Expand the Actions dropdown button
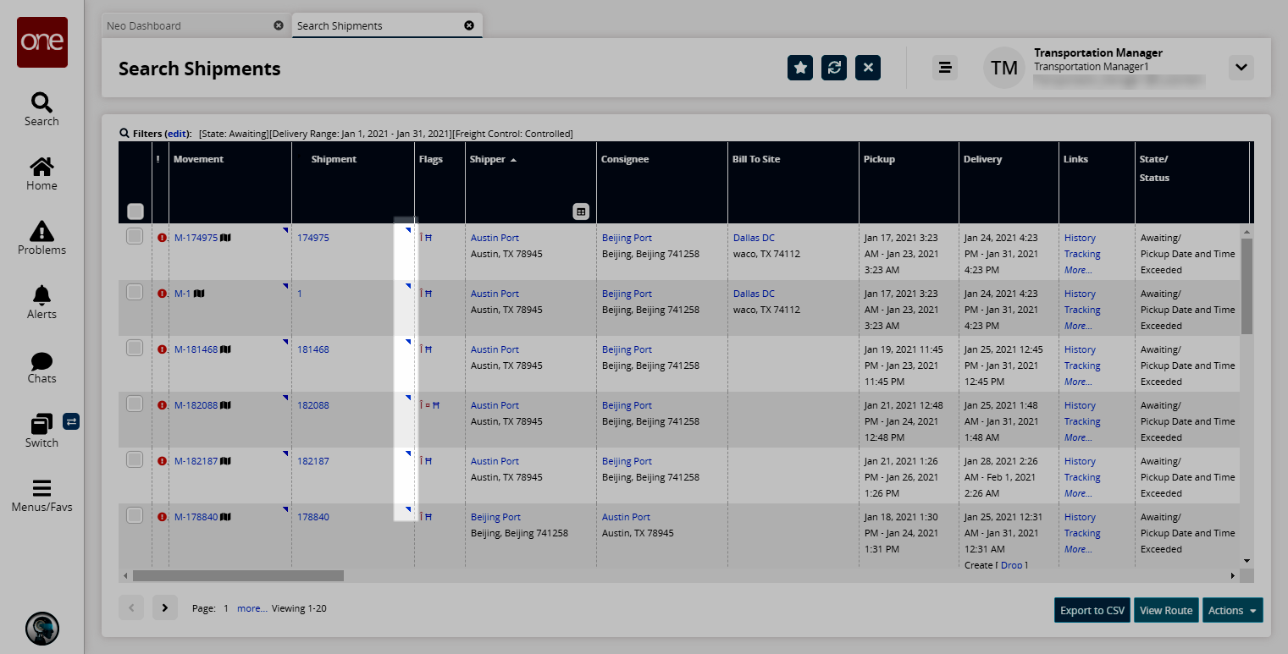1288x654 pixels. 1232,610
